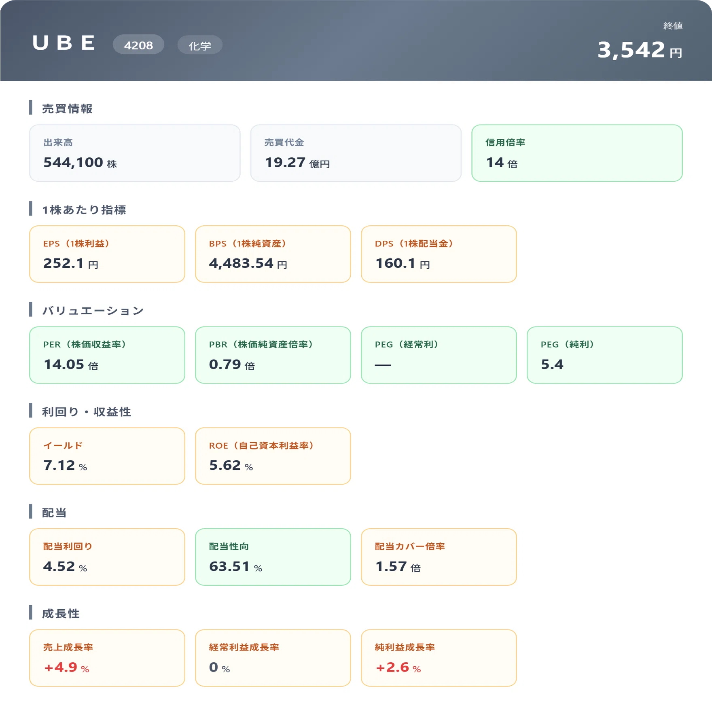Click the 信用倍率 label
Screen dimensions: 712x712
(x=505, y=142)
